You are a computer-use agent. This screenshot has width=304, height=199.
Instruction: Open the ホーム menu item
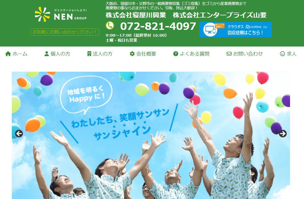coord(16,54)
